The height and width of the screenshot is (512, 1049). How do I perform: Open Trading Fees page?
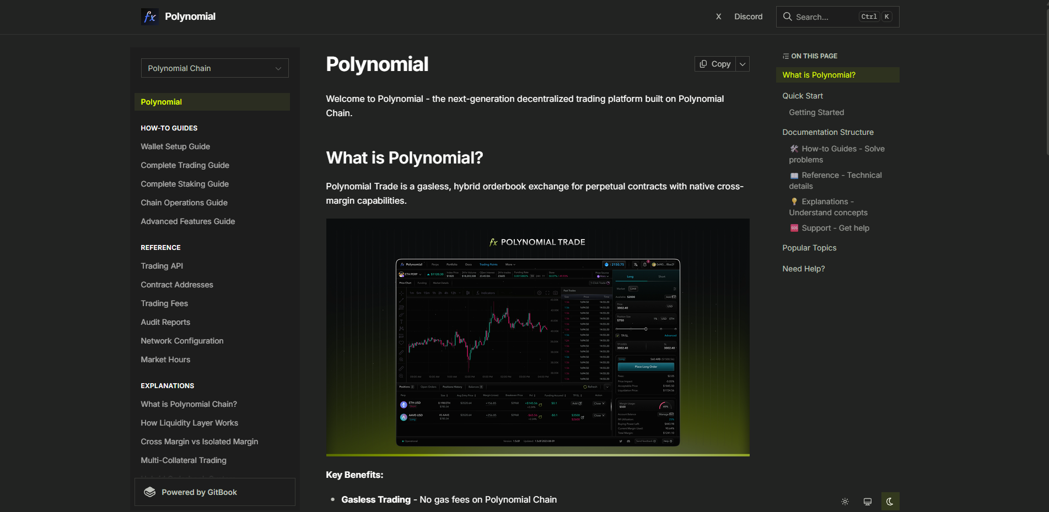164,303
